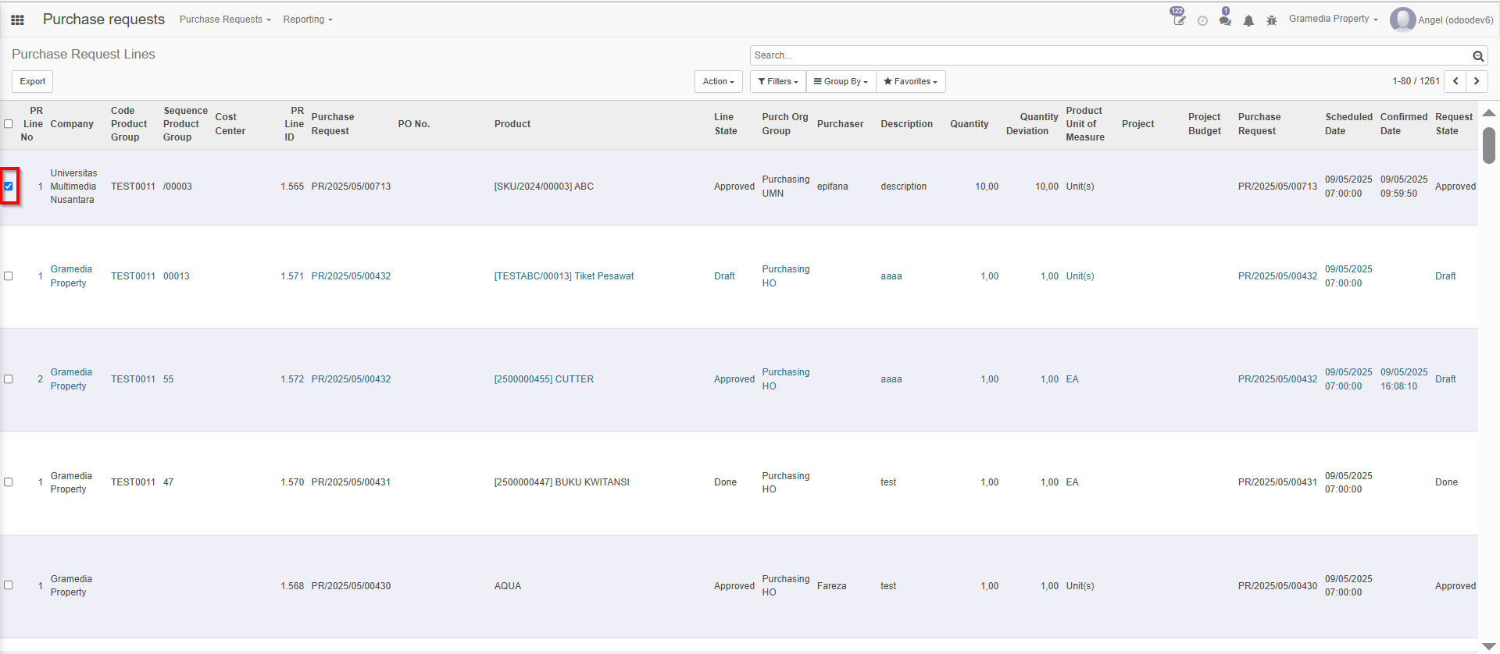Expand the Group By dropdown
The height and width of the screenshot is (654, 1500).
(841, 81)
